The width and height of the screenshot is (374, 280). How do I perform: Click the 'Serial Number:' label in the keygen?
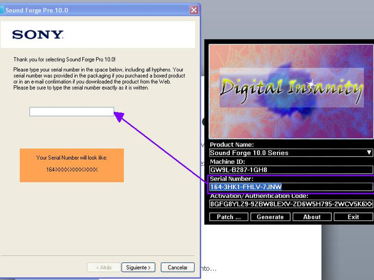(231, 179)
